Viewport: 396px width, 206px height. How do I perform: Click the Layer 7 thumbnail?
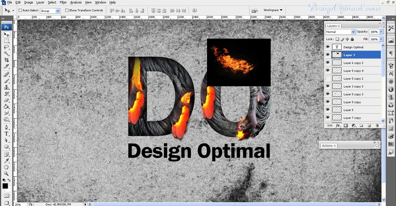337,55
